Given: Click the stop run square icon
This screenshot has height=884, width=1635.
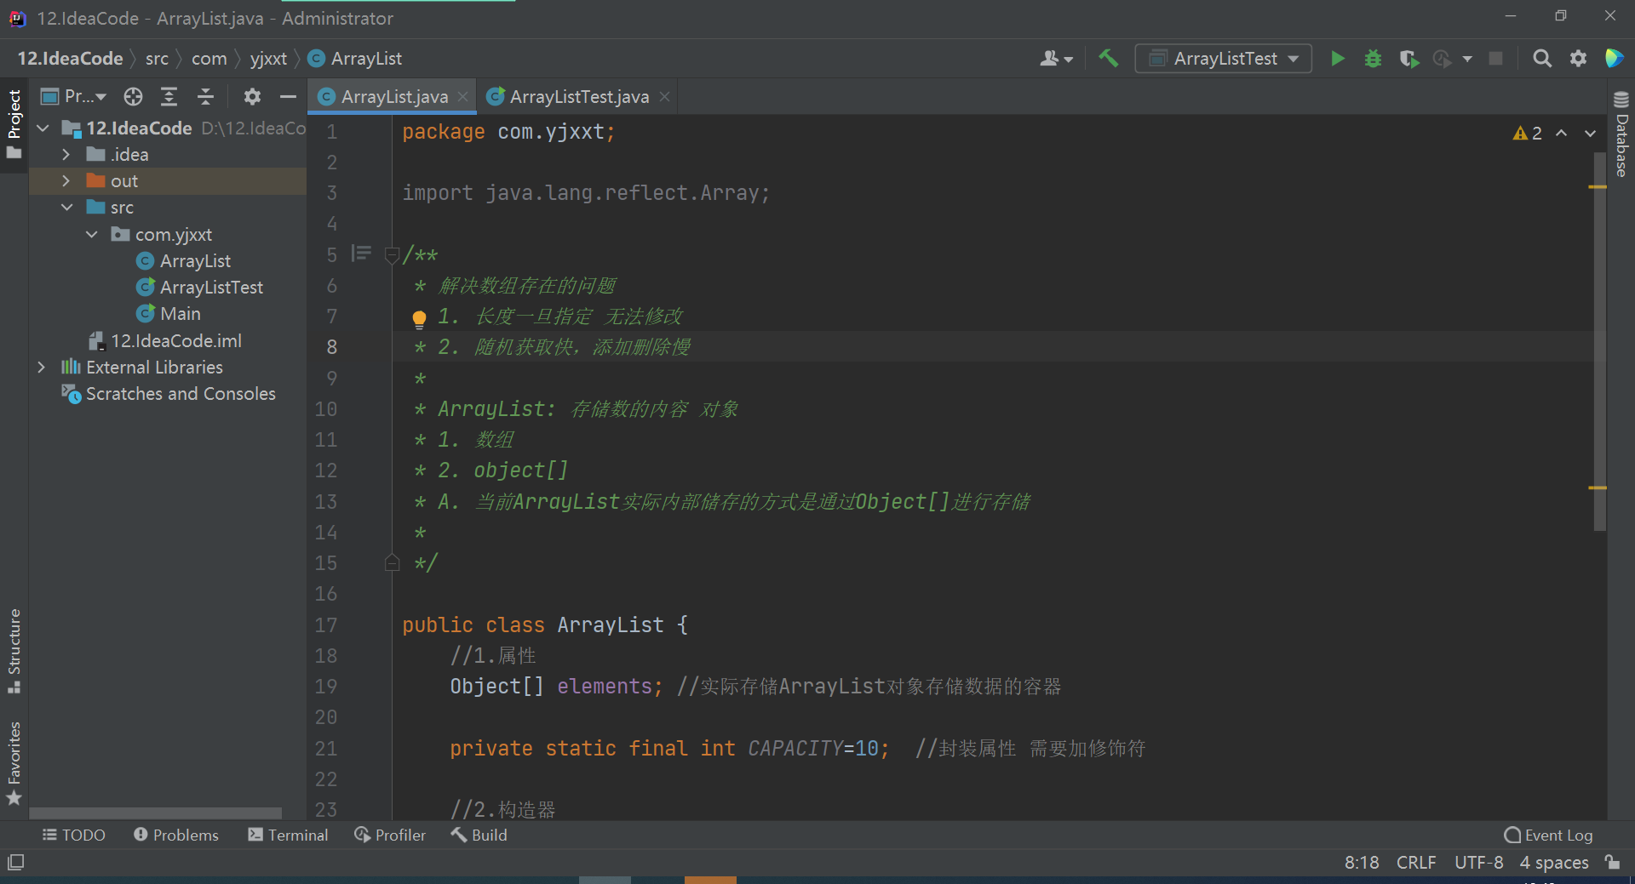Looking at the screenshot, I should (x=1495, y=59).
